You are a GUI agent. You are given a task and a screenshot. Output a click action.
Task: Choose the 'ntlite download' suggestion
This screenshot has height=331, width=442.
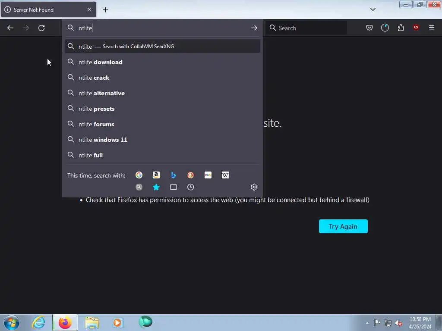[163, 62]
